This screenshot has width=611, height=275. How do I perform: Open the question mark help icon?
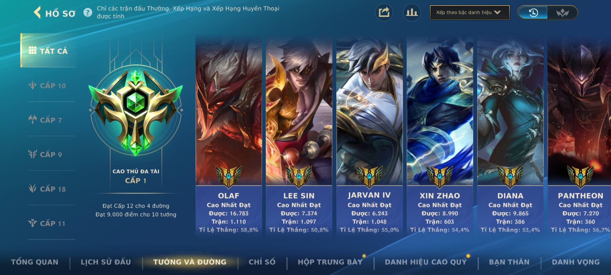[88, 12]
